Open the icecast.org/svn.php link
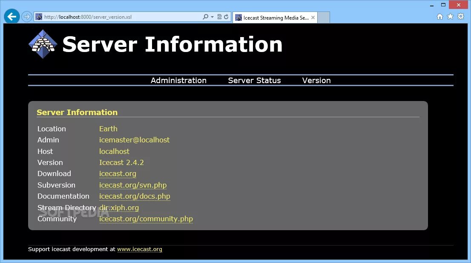The width and height of the screenshot is (471, 263). point(133,185)
